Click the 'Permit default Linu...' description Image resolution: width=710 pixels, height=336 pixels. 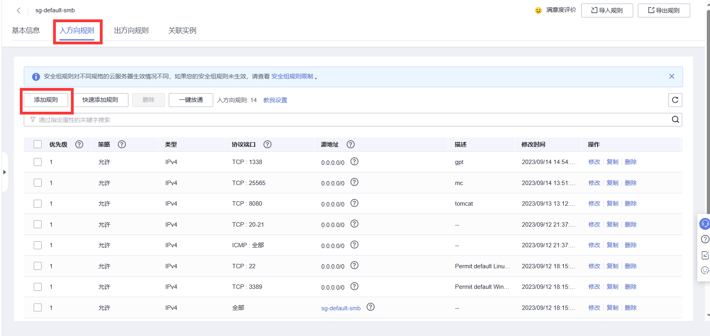point(482,266)
